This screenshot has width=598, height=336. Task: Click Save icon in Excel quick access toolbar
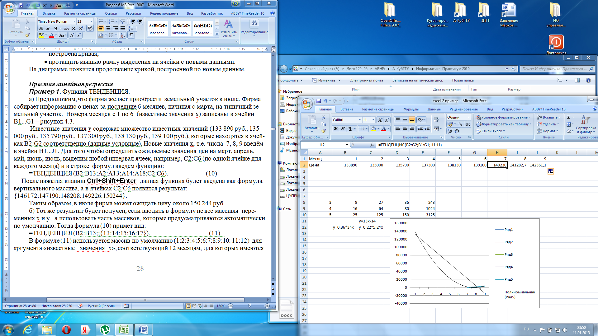(x=318, y=101)
